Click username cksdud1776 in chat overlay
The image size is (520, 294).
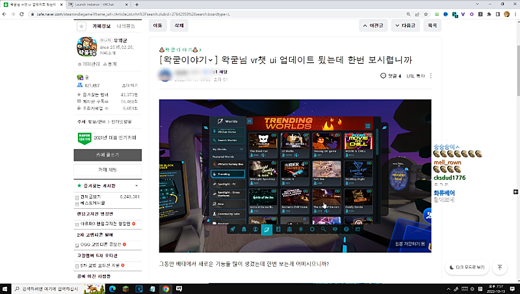click(449, 178)
